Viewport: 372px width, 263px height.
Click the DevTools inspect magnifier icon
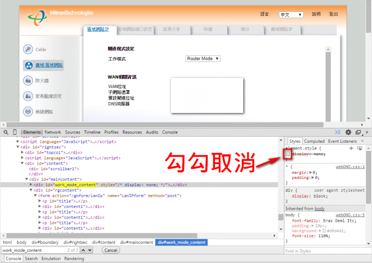coord(6,132)
